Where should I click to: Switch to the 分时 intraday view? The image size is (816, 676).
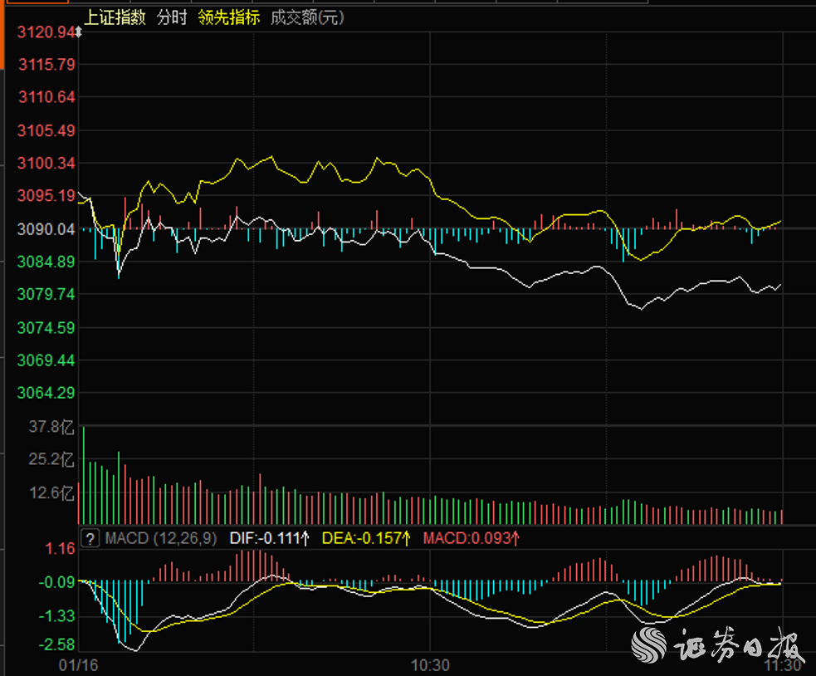172,17
